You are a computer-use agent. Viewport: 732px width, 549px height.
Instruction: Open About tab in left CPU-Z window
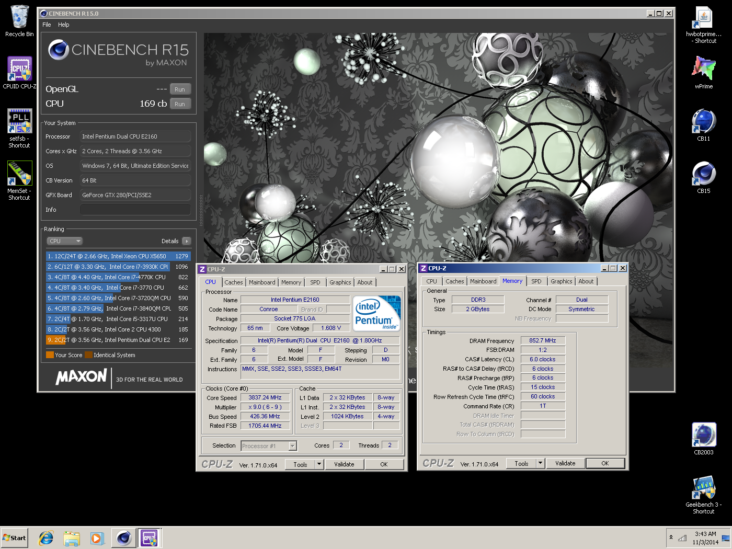point(365,282)
